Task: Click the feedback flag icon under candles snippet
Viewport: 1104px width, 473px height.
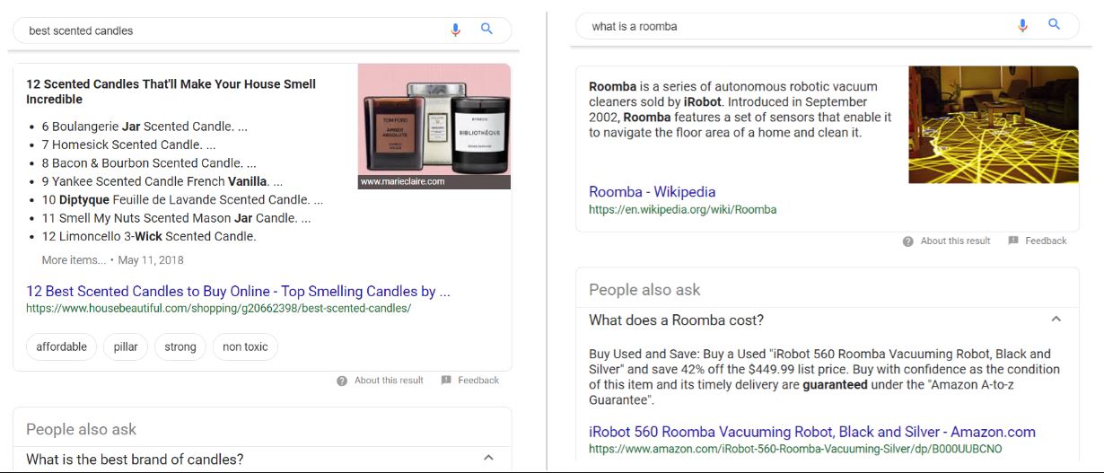Action: pyautogui.click(x=446, y=381)
